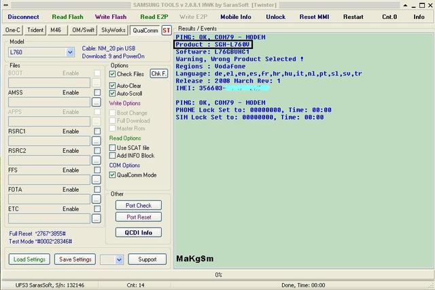Click the FFS file path field

(x=49, y=180)
